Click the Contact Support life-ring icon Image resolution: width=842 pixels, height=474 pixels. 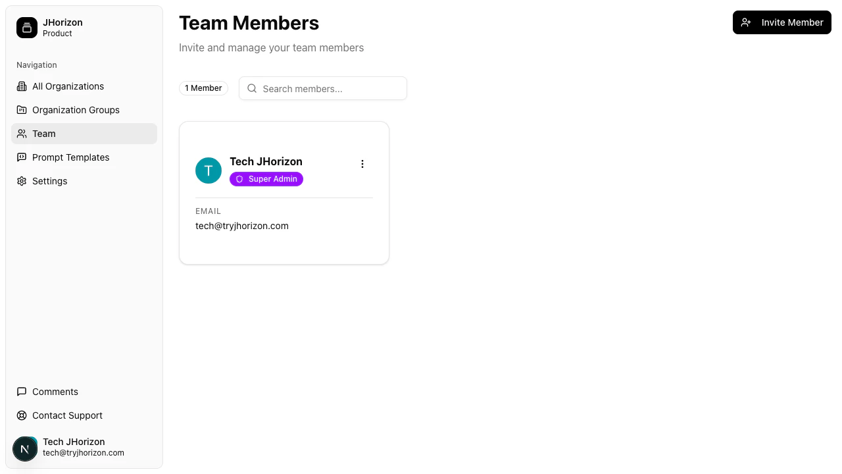click(x=22, y=415)
